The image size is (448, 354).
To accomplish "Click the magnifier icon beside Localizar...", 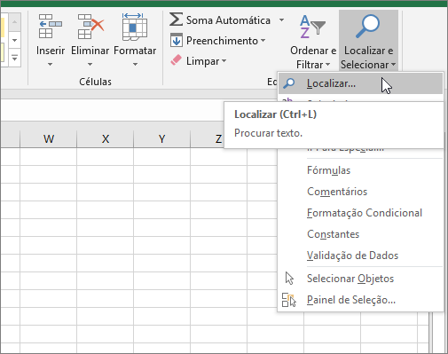I will (x=289, y=83).
